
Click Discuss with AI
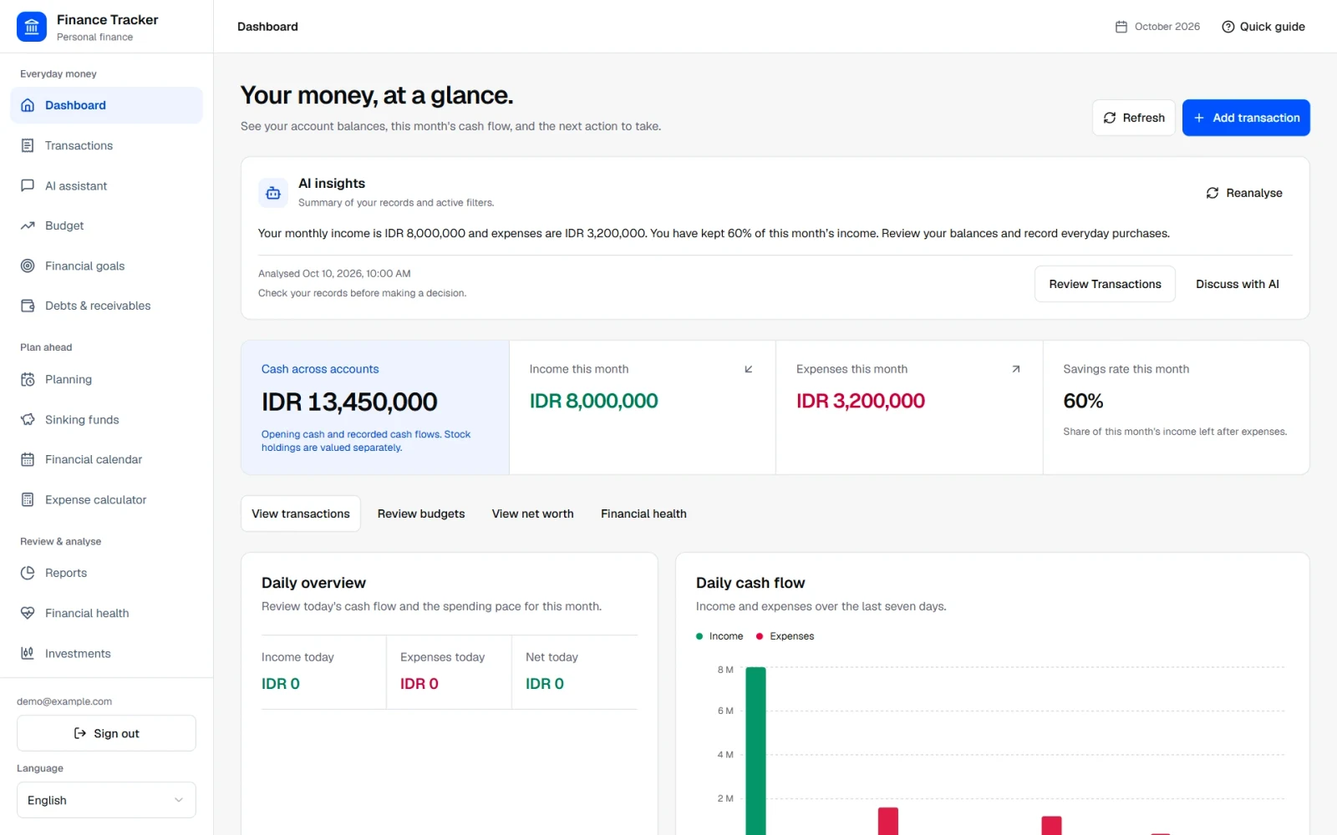pyautogui.click(x=1238, y=284)
